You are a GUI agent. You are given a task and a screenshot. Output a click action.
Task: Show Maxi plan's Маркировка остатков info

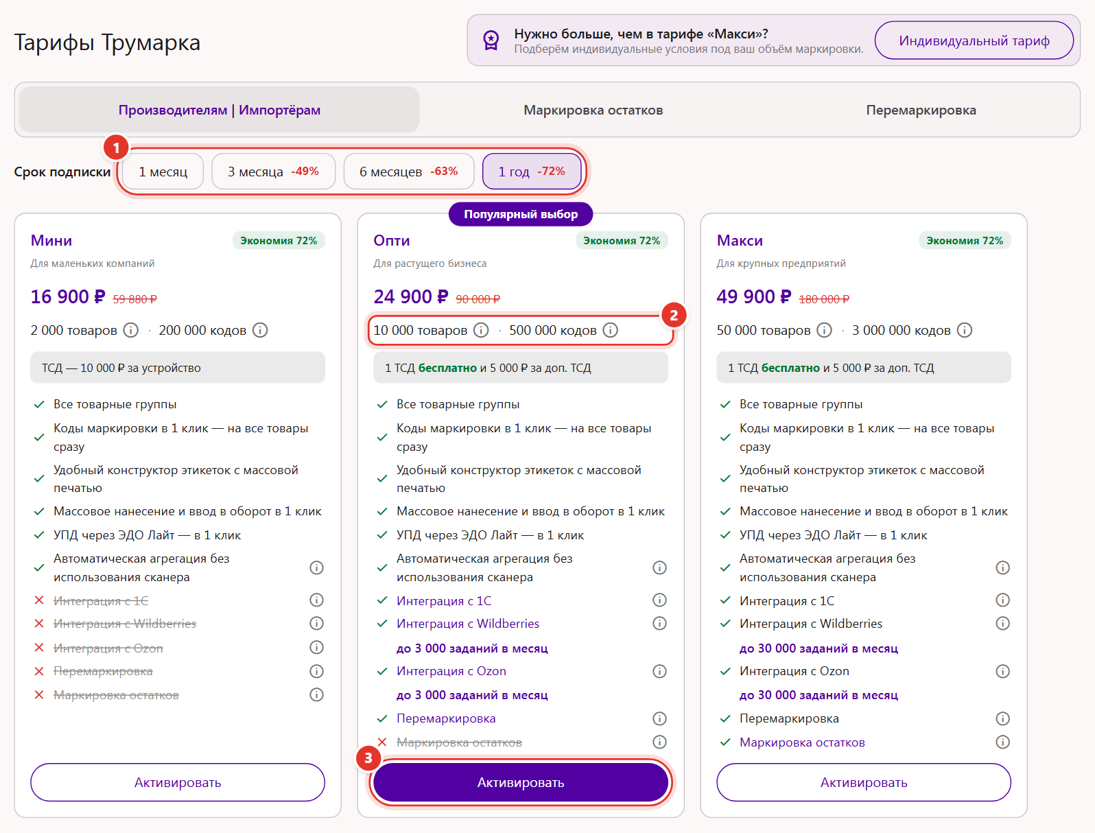(x=1002, y=742)
